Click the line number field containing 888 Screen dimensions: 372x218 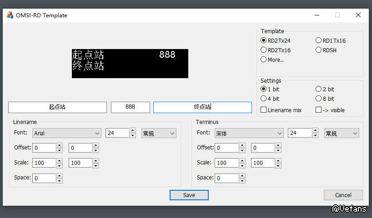click(130, 107)
